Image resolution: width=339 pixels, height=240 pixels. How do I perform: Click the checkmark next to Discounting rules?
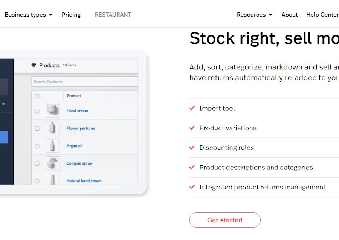(x=192, y=148)
